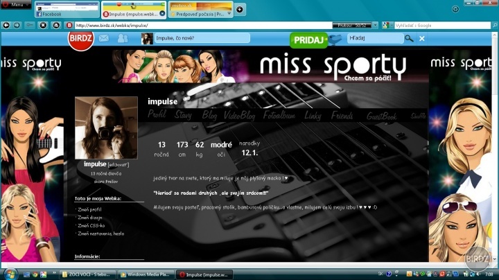This screenshot has height=280, width=499.
Task: Open the VideoBlog tab
Action: pyautogui.click(x=239, y=115)
